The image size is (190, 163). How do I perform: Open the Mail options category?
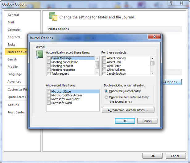[x=11, y=22]
